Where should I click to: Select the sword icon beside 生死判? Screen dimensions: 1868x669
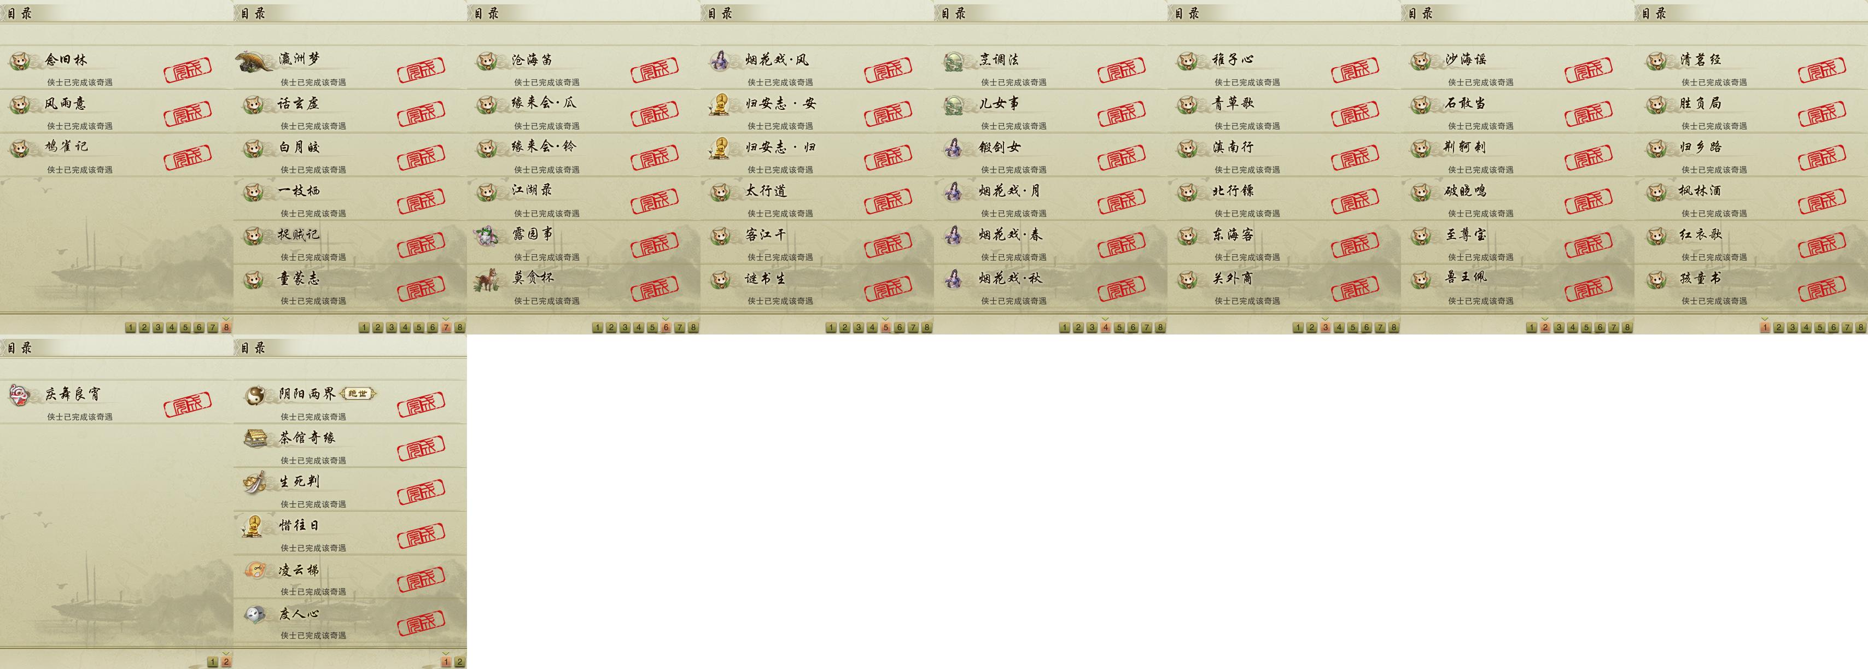click(x=254, y=483)
